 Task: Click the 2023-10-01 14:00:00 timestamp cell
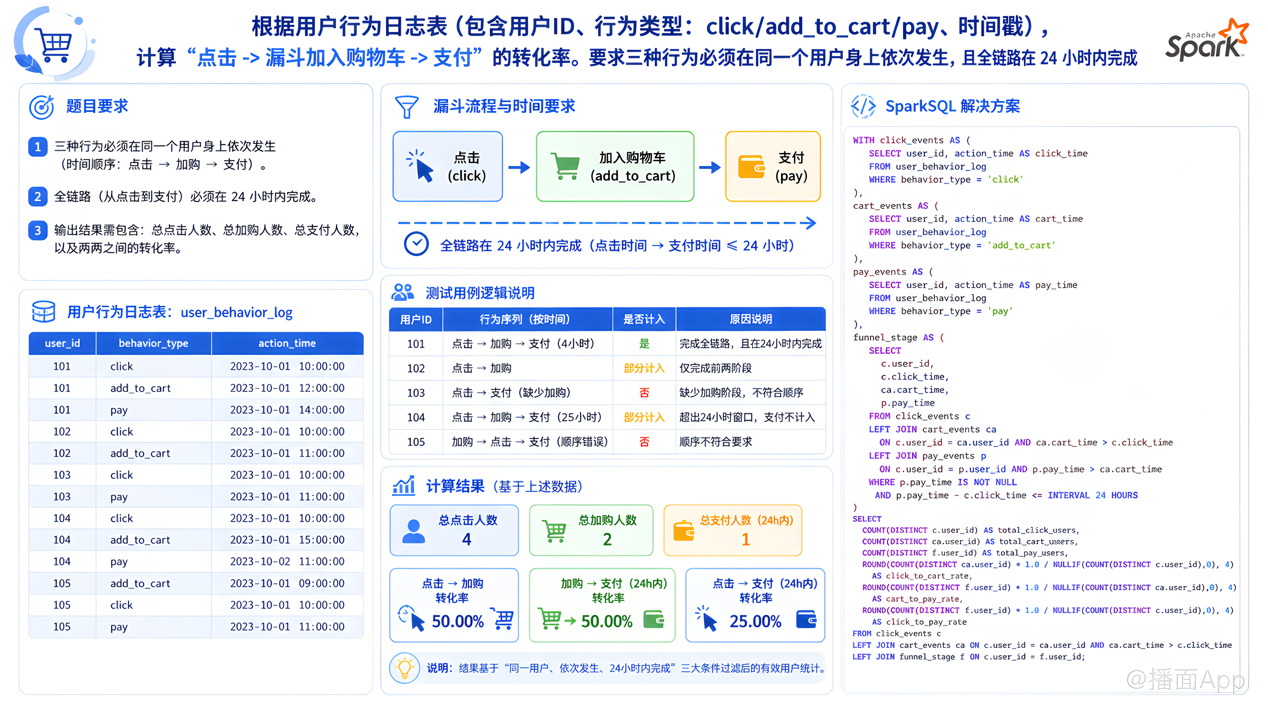click(x=288, y=409)
